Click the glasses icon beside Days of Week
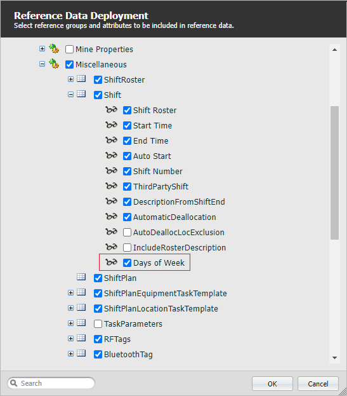This screenshot has height=396, width=347. [x=111, y=262]
